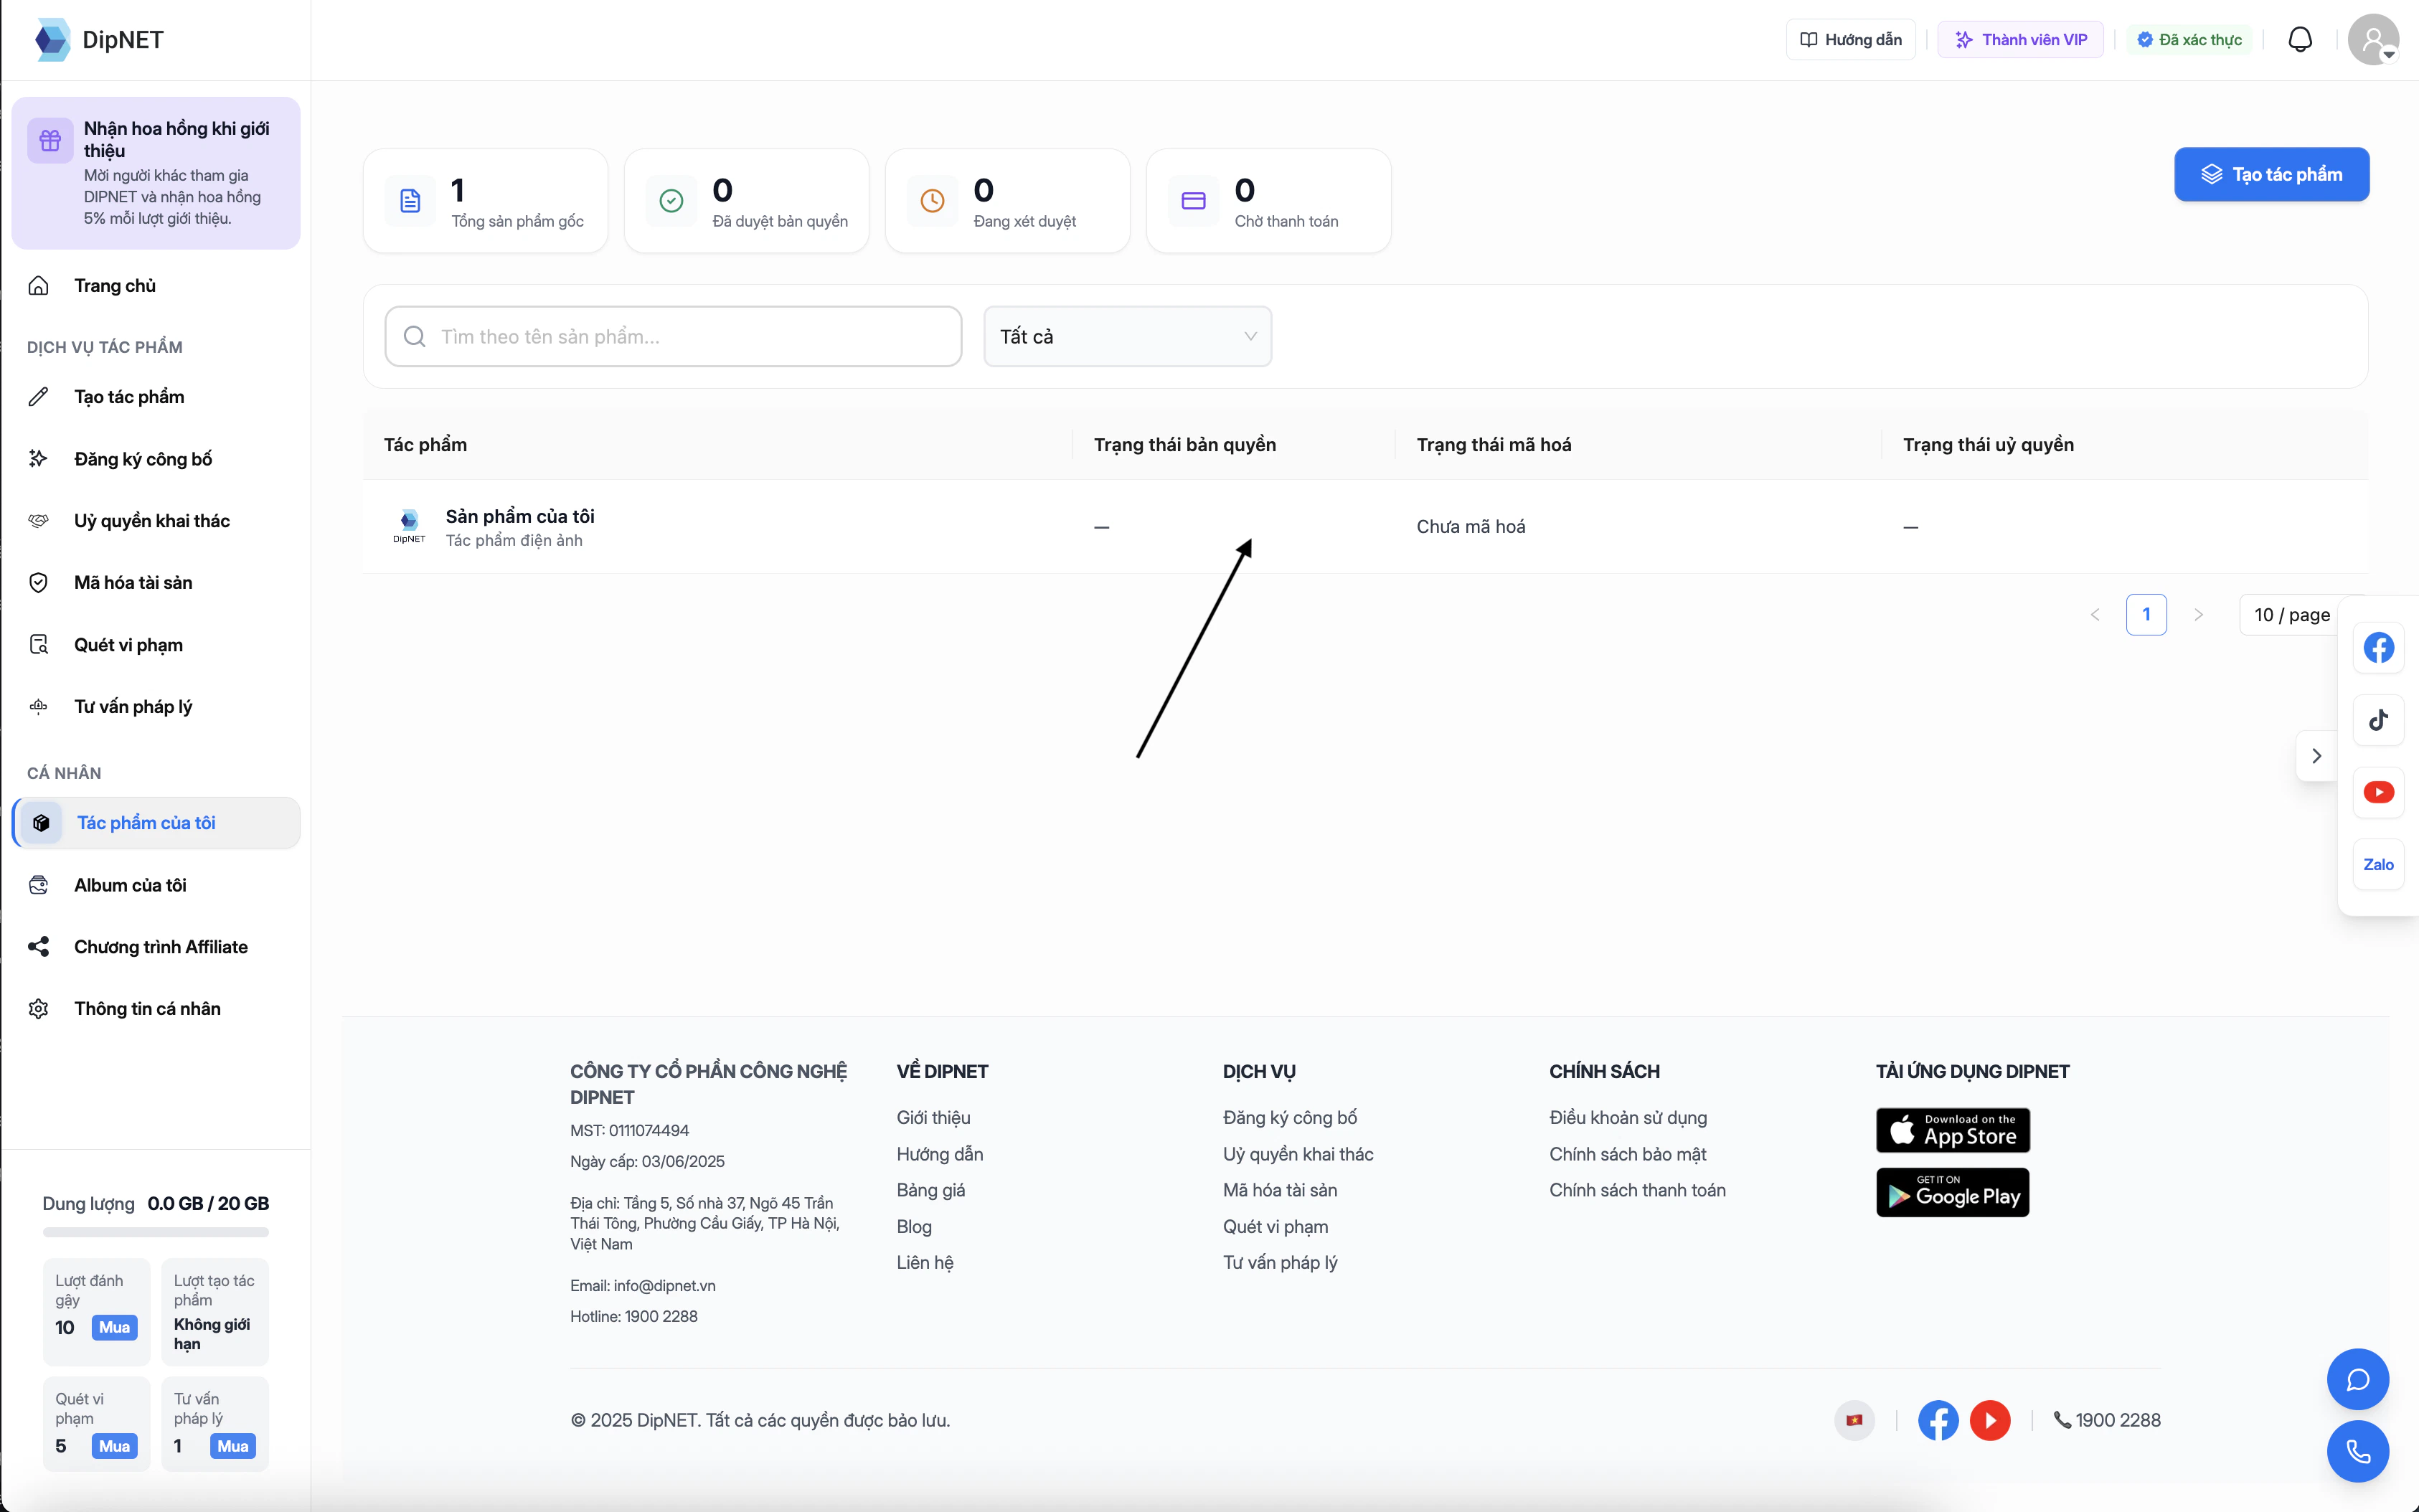Open Điều khoản sử dụng footer link
Image resolution: width=2419 pixels, height=1512 pixels.
(x=1628, y=1118)
